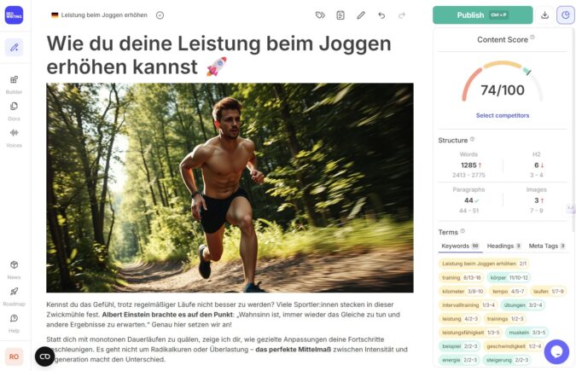The image size is (576, 371).
Task: Click the green Publish button
Action: coord(483,15)
